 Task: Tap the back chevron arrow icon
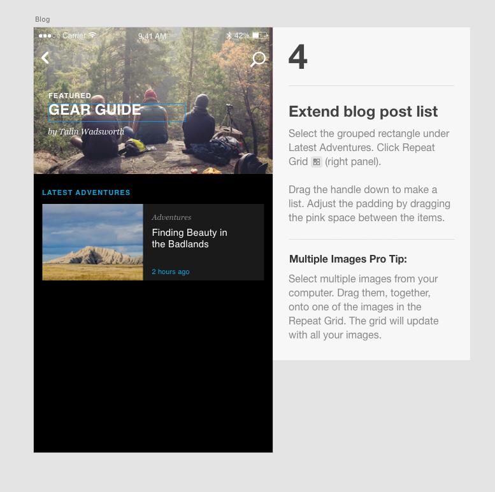[45, 58]
